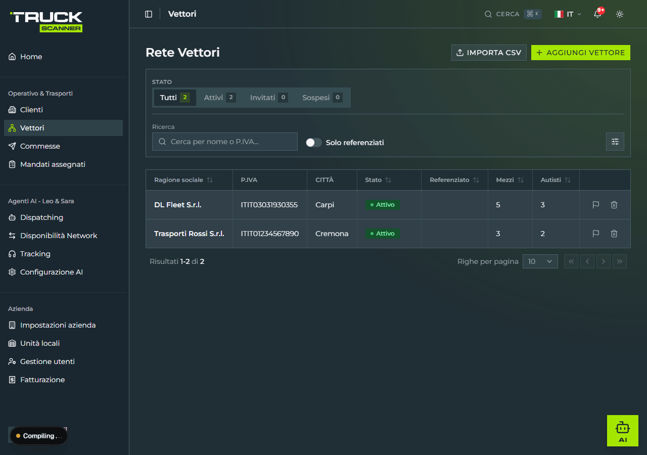
Task: Delete the Trasporti Rossi S.r.l. carrier
Action: point(614,234)
